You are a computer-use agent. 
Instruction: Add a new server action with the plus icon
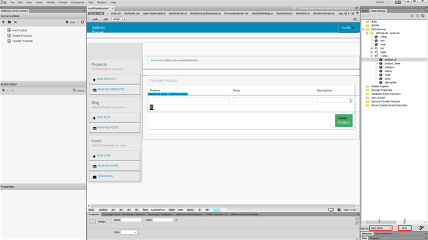pyautogui.click(x=3, y=22)
